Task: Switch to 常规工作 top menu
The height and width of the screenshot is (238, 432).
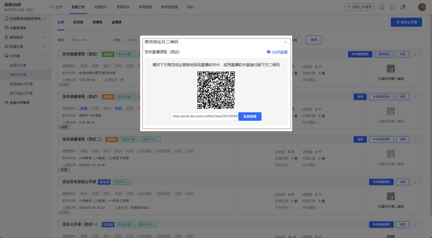Action: click(x=78, y=7)
